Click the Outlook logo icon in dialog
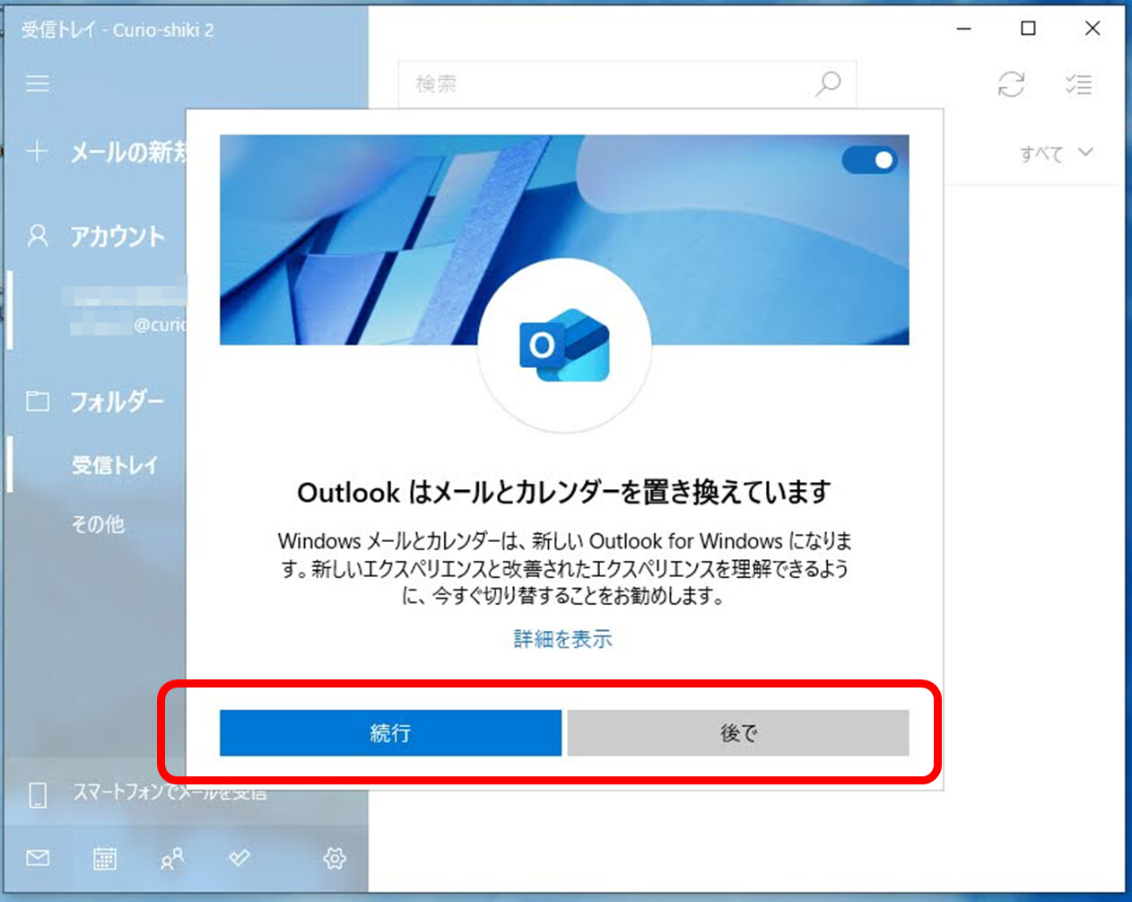This screenshot has height=902, width=1132. pos(564,346)
